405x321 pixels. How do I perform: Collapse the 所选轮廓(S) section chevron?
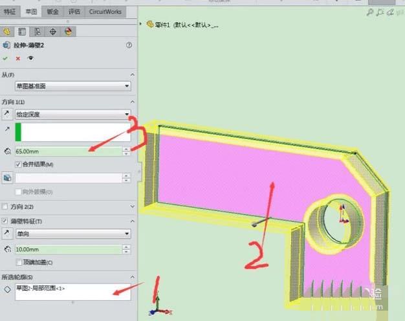click(133, 277)
